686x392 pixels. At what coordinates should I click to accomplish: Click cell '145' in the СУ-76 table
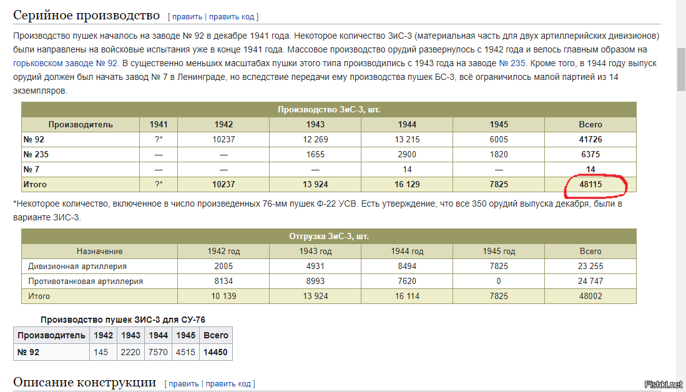pos(103,352)
